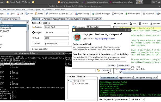Image resolution: width=161 pixels, height=102 pixels.
Task: Open the Notepad tool
Action: point(117,14)
